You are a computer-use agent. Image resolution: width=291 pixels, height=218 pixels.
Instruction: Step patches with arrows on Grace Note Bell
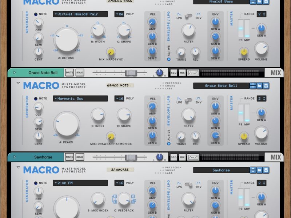point(253,86)
